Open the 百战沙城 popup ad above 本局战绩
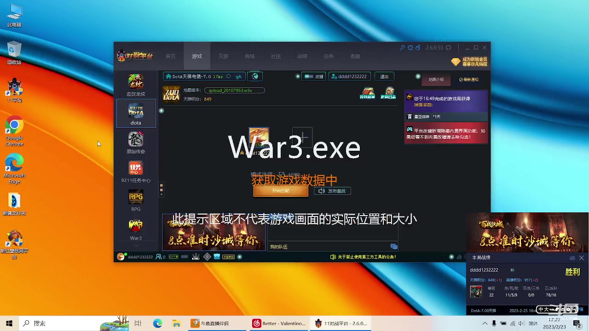 [527, 233]
